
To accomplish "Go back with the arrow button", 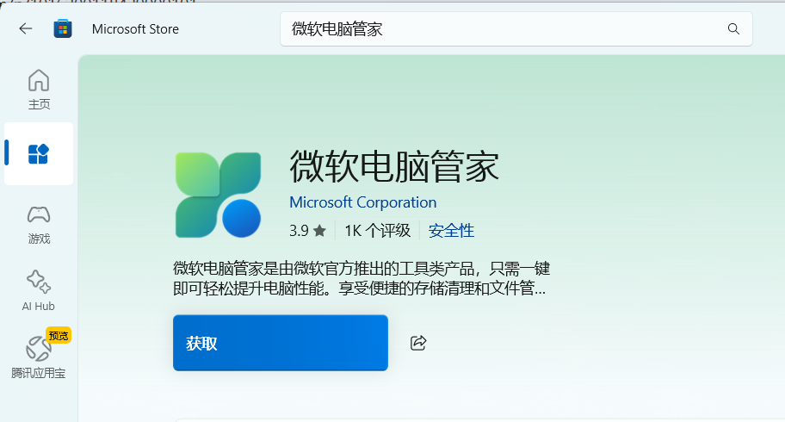I will click(26, 29).
